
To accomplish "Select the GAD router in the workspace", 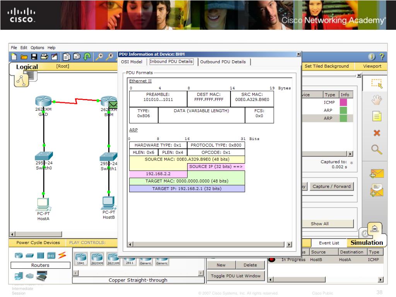I will pyautogui.click(x=43, y=101).
